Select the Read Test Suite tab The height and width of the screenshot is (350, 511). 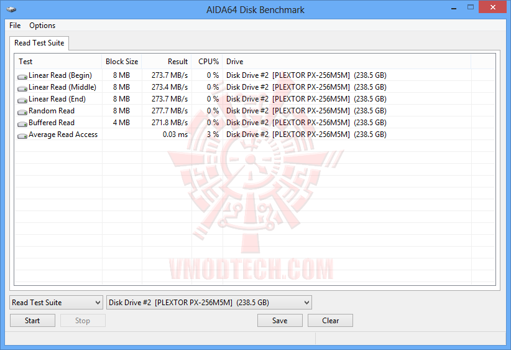[39, 43]
